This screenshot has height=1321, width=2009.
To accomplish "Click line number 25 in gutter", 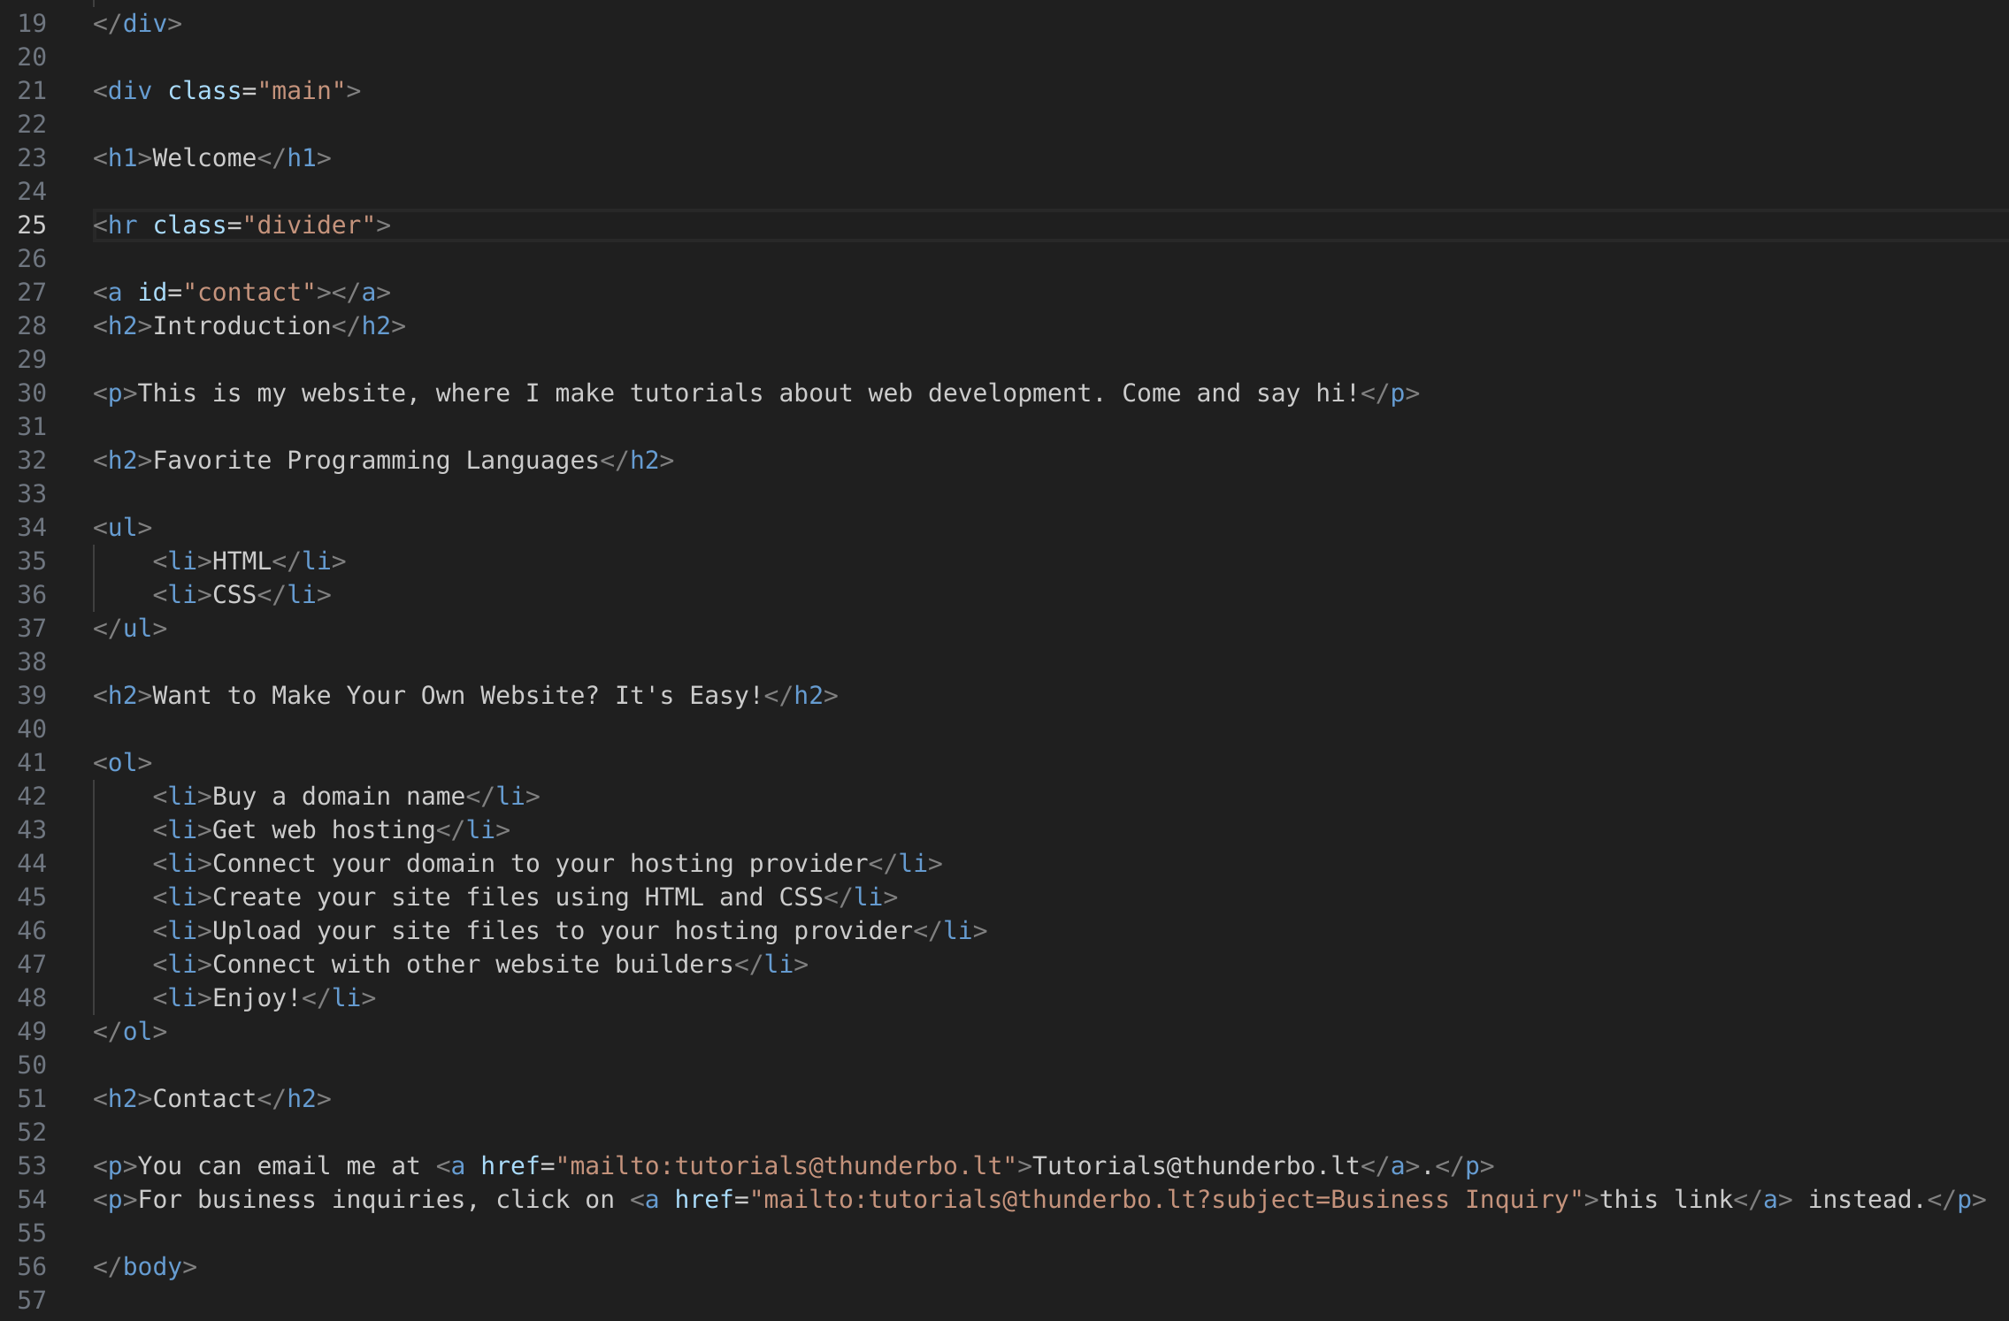I will click(x=32, y=225).
